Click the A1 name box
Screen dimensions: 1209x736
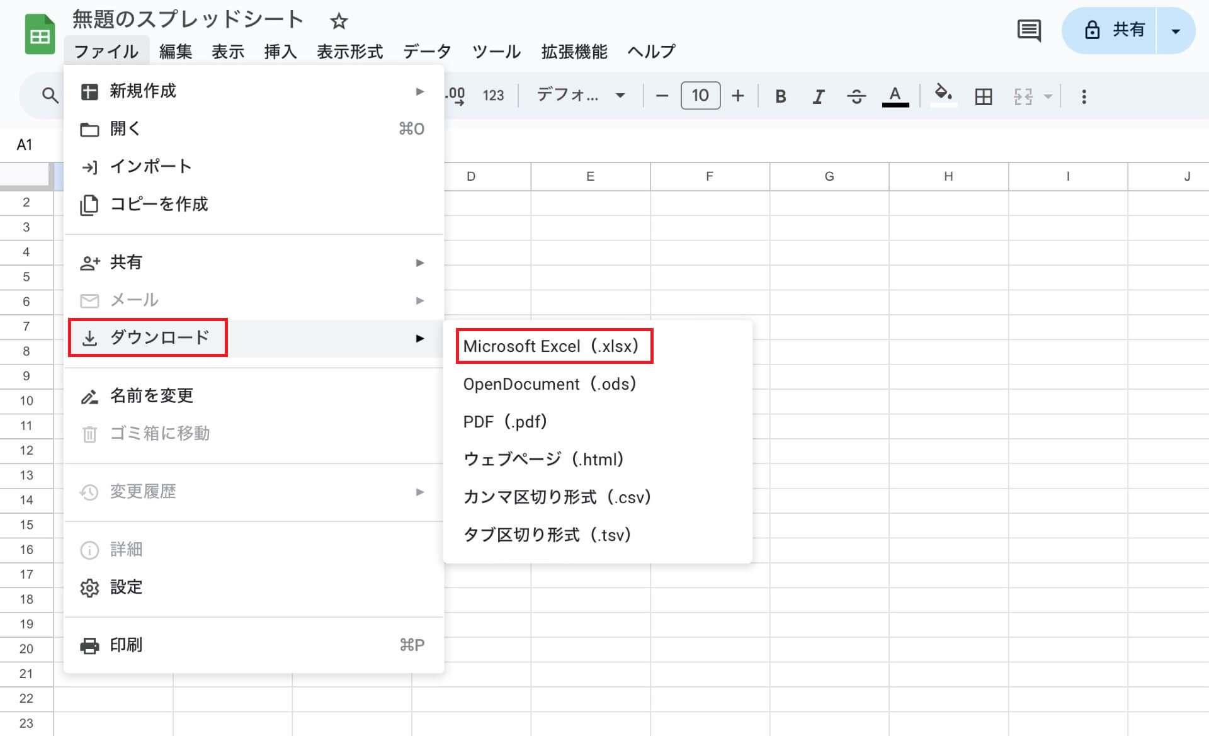pyautogui.click(x=25, y=145)
